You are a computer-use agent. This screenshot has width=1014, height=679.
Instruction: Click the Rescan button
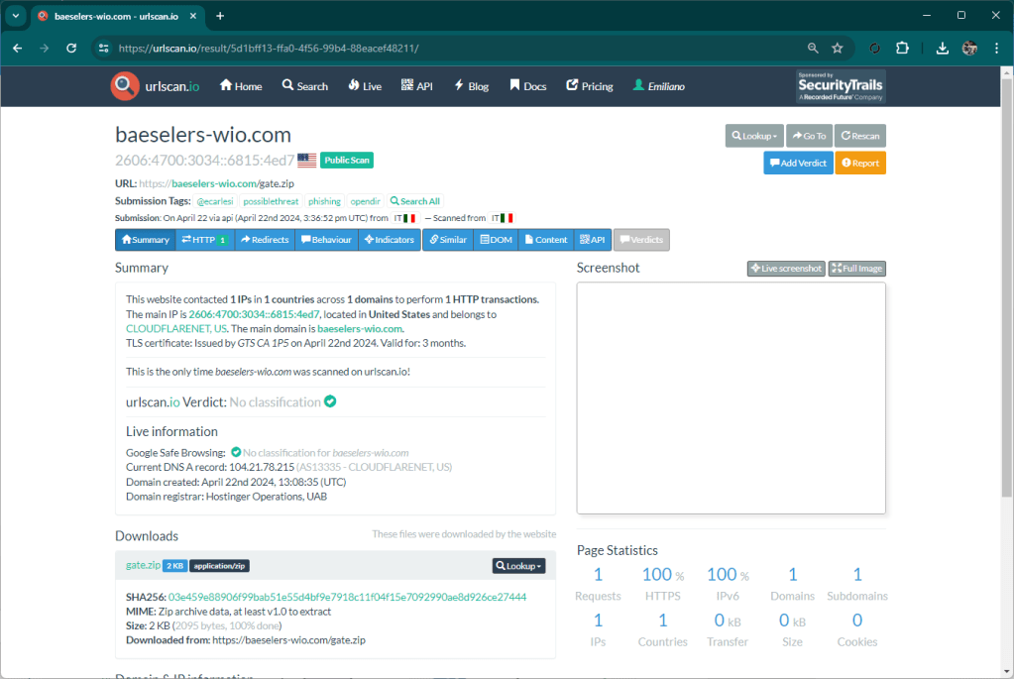(x=859, y=136)
